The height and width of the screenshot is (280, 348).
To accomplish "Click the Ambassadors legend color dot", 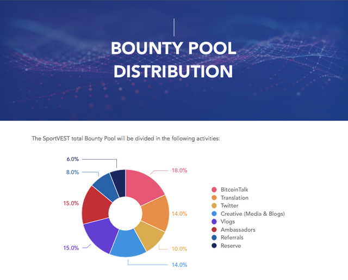I will (x=214, y=230).
